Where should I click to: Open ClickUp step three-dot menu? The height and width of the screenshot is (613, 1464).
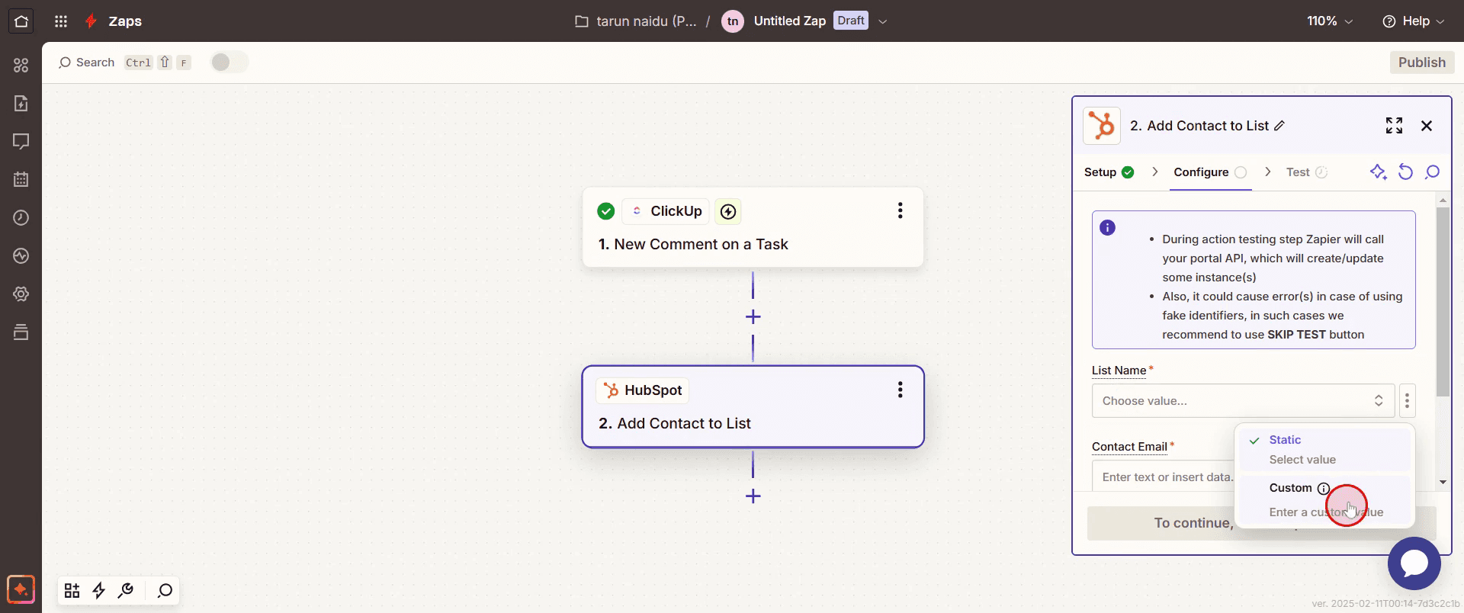click(901, 211)
